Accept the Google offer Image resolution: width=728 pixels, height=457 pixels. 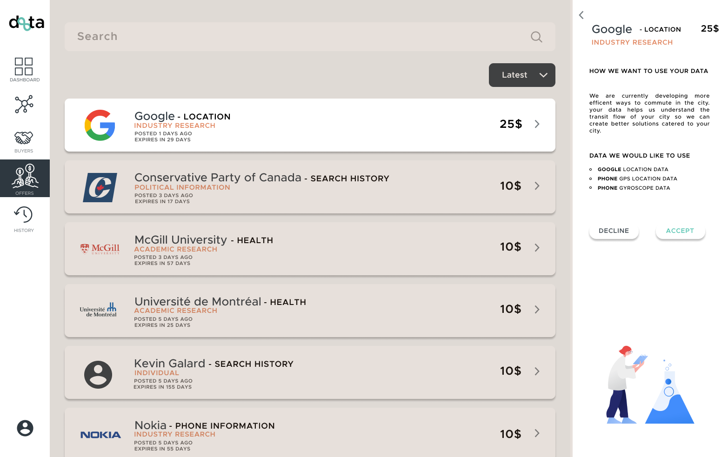[x=680, y=231]
